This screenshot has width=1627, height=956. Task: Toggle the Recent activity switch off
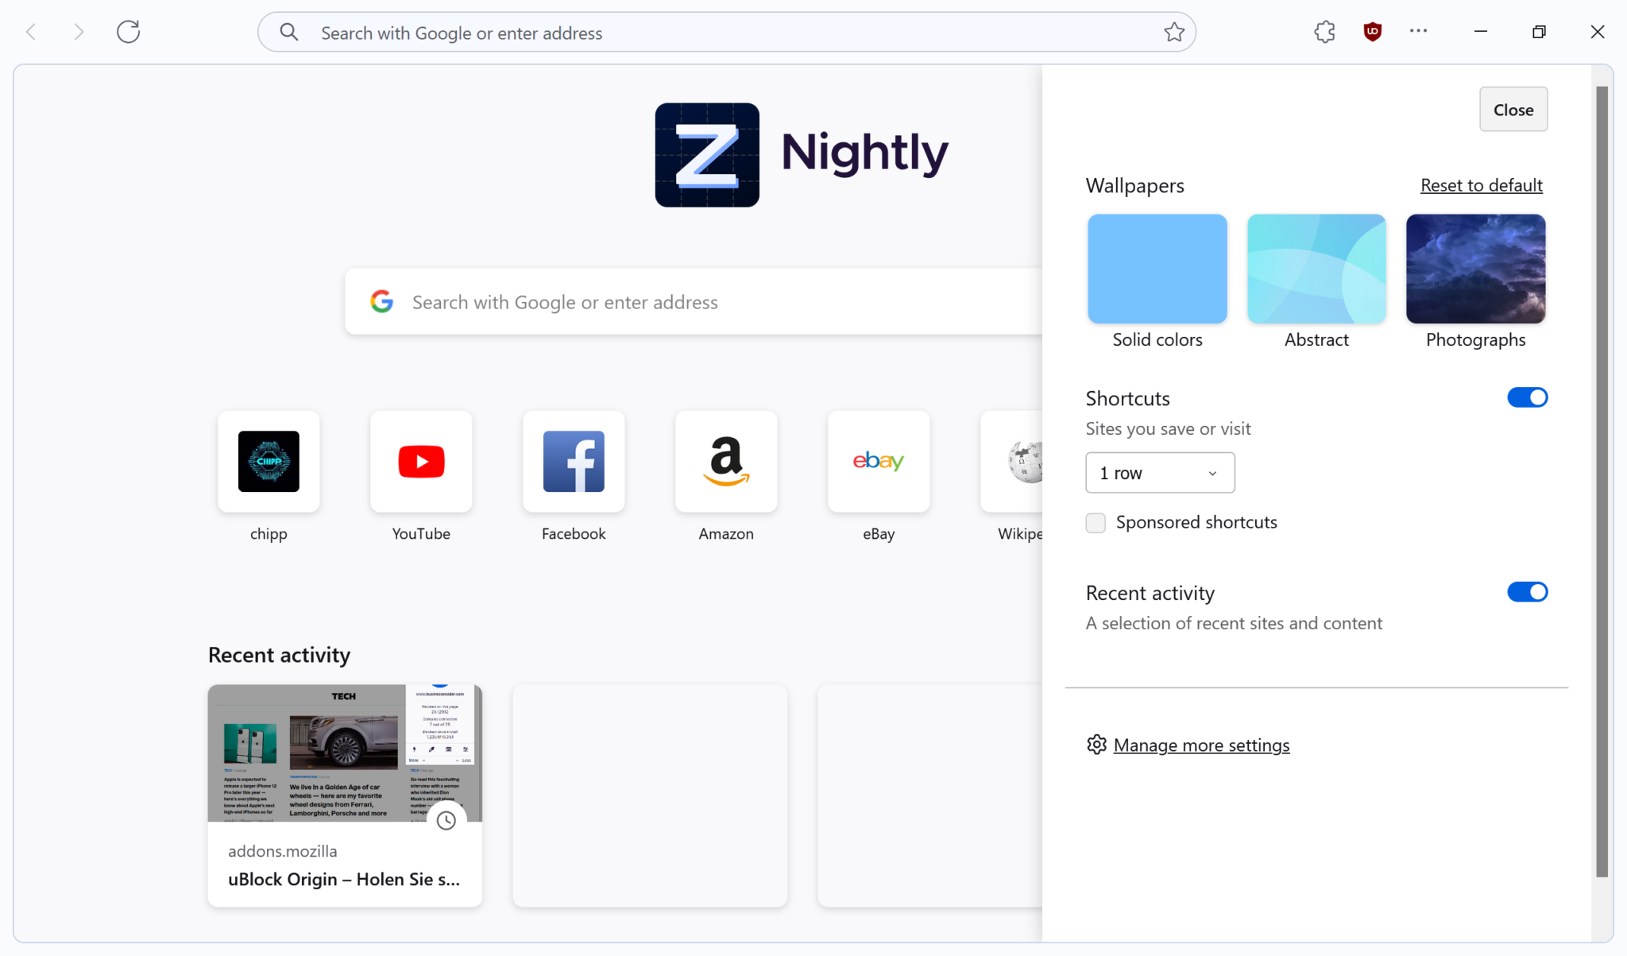[1527, 592]
